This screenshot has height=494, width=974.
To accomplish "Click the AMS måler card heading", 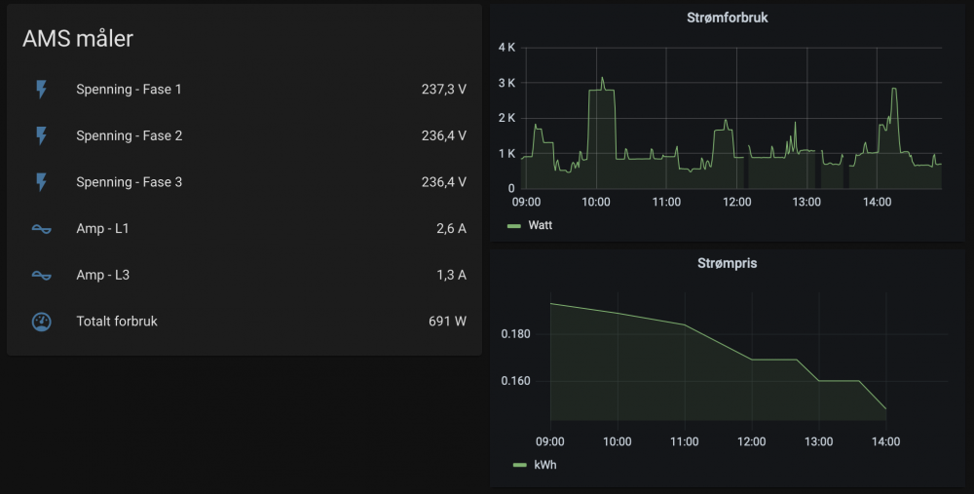I will click(x=78, y=38).
